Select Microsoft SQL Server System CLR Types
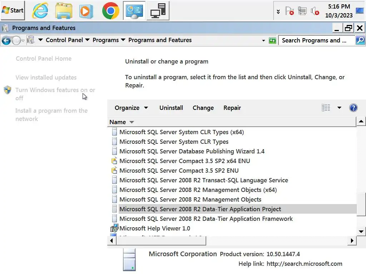 174,142
